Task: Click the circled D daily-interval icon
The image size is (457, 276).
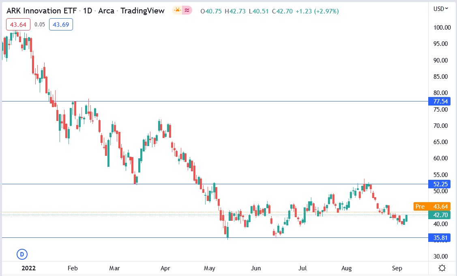Action: (x=22, y=254)
